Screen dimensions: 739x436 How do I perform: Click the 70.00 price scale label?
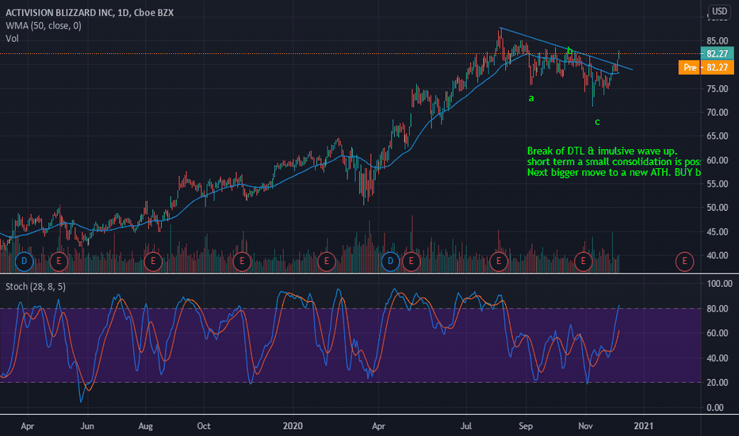coord(718,113)
